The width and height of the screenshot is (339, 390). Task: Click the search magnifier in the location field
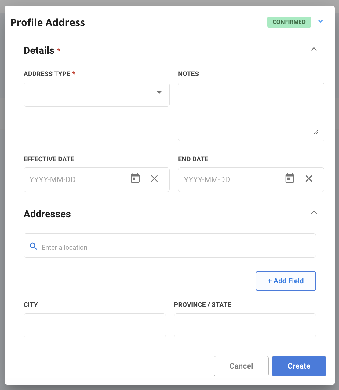[x=33, y=246]
